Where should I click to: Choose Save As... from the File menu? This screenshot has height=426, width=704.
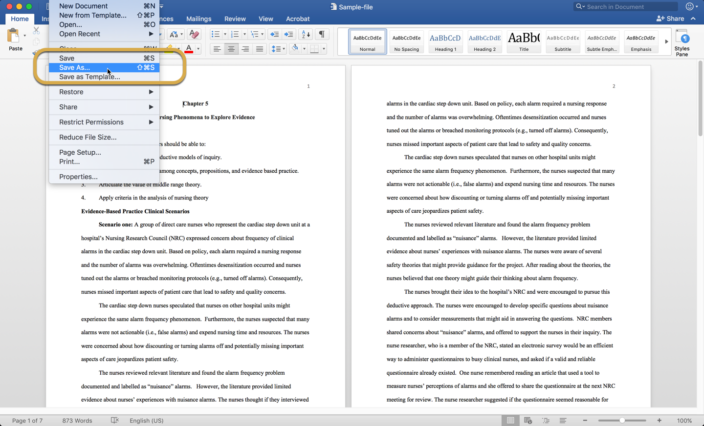[x=74, y=67]
